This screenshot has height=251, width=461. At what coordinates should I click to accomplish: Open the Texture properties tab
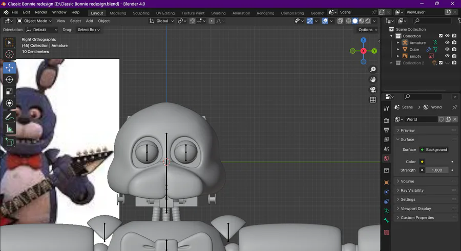coord(386,233)
